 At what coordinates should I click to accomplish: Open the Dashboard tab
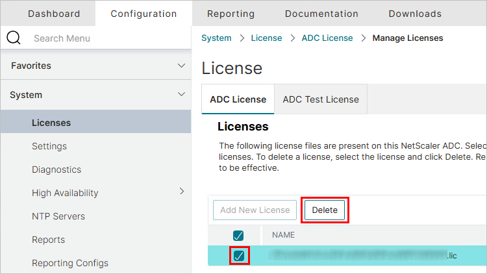tap(54, 14)
